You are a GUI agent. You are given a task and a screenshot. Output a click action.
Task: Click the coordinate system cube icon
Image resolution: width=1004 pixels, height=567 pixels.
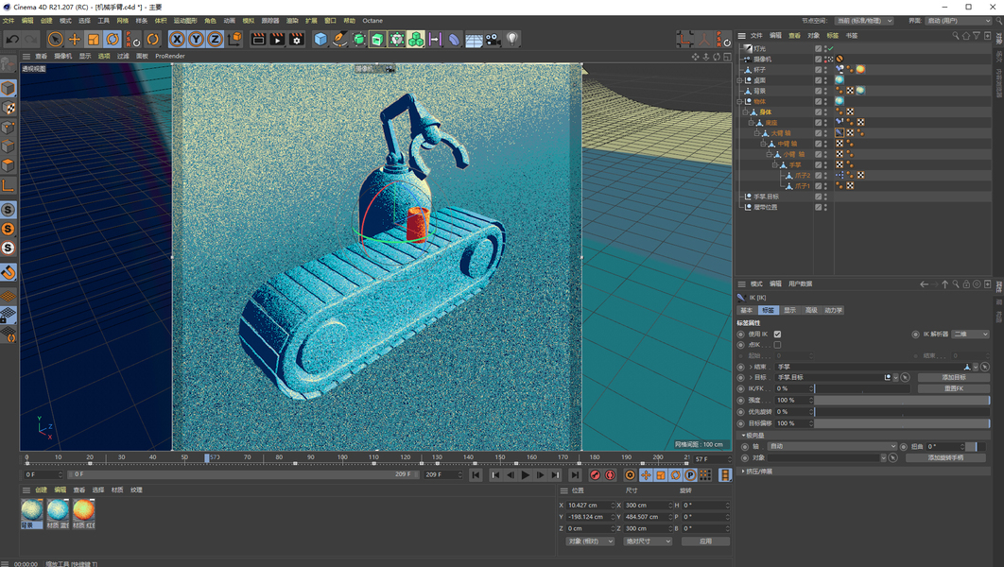(x=235, y=39)
